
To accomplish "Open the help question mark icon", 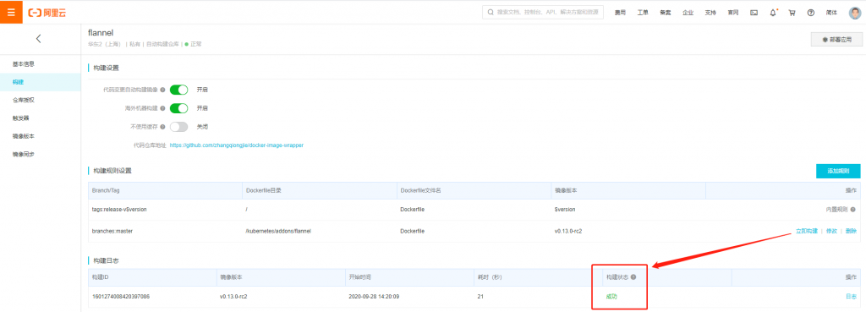I will 811,13.
